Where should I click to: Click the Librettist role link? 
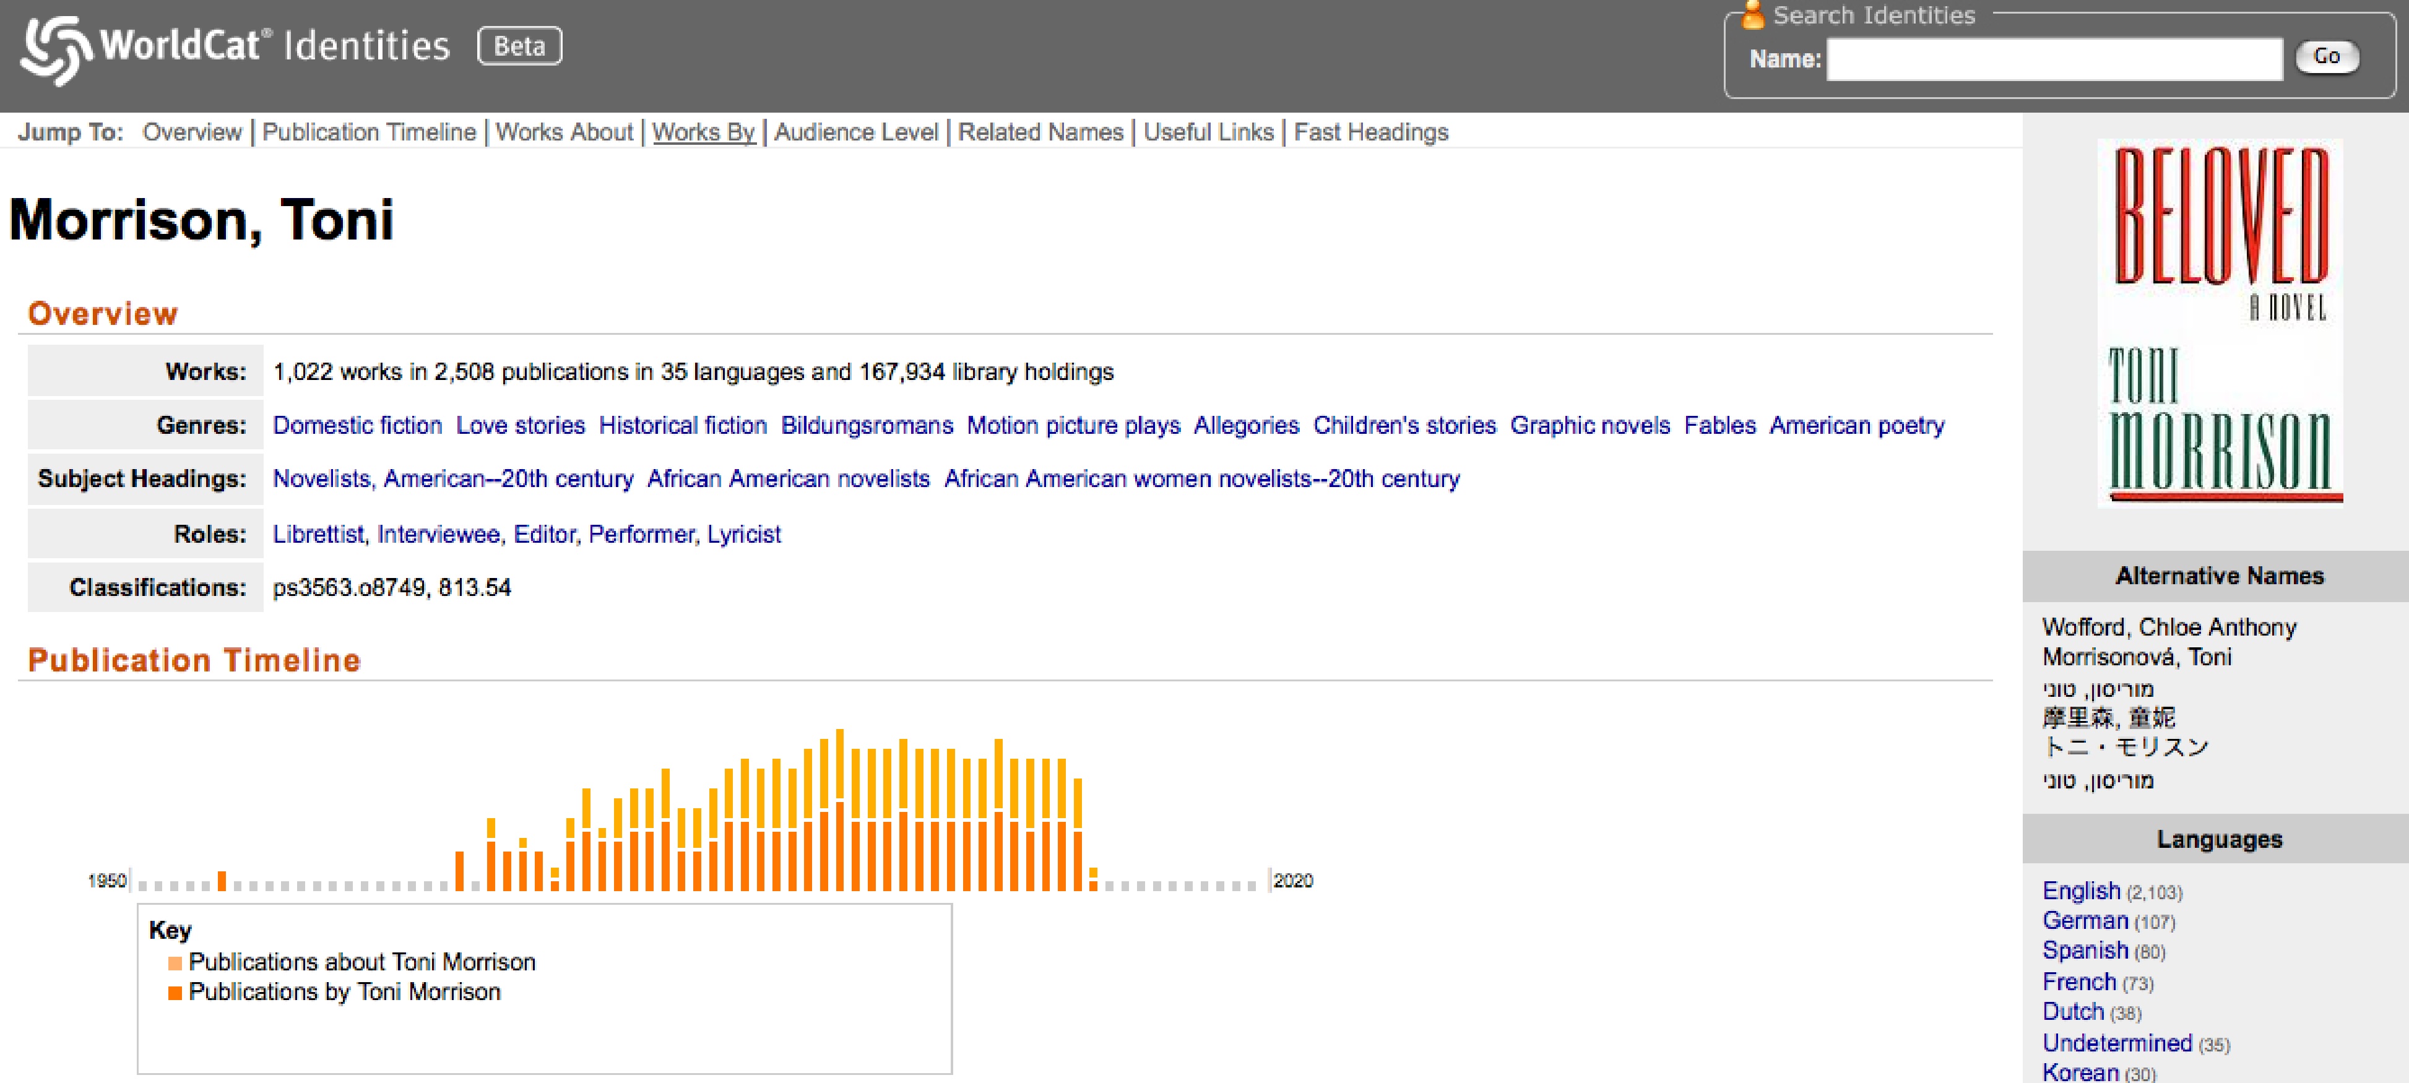pyautogui.click(x=318, y=534)
